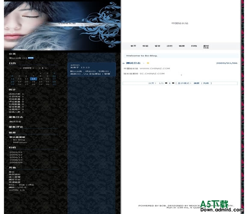Image resolution: width=248 pixels, height=214 pixels.
Task: Click the 2009/01/06 post date
Action: point(227,63)
